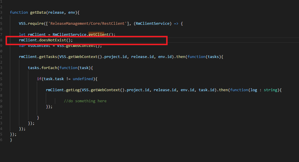The width and height of the screenshot is (299, 162).
Task: Click the 'if' keyword
Action: pos(39,79)
